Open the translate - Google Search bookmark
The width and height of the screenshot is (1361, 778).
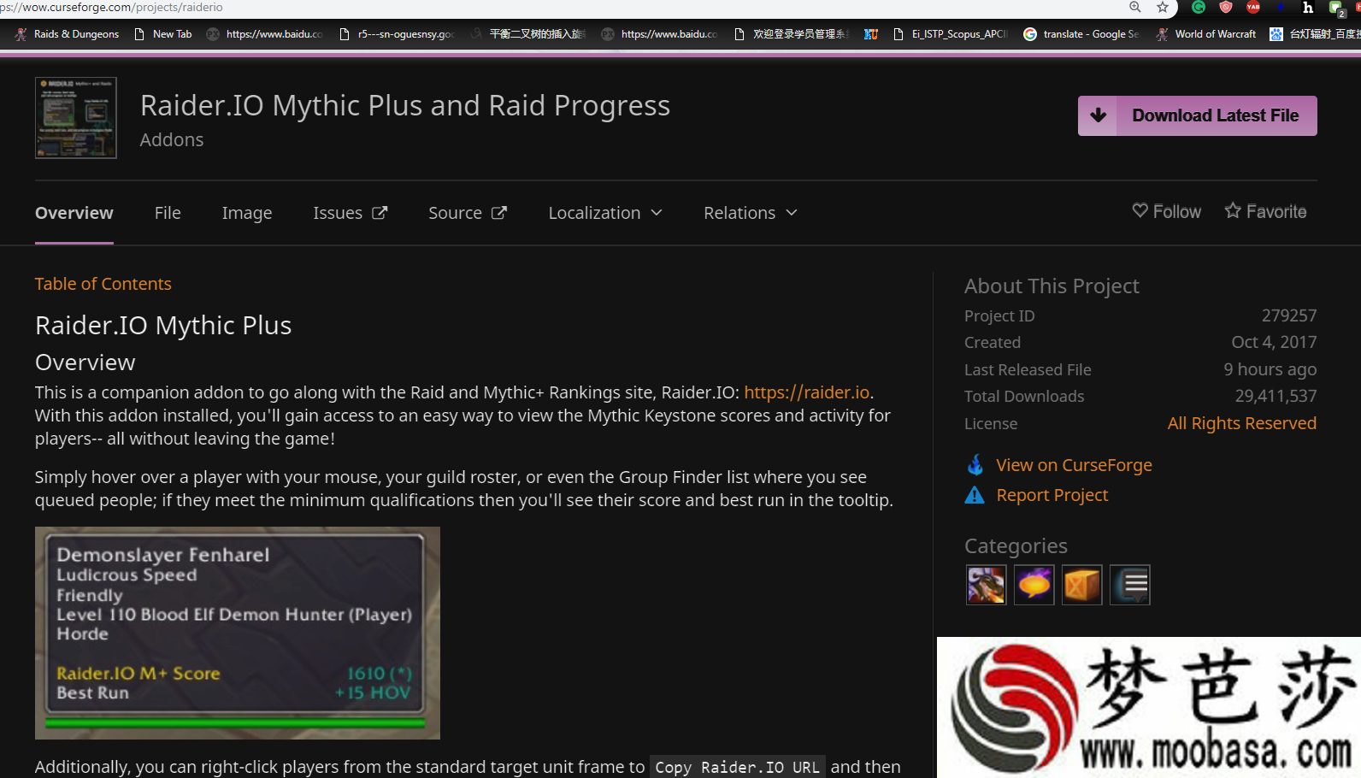tap(1081, 34)
